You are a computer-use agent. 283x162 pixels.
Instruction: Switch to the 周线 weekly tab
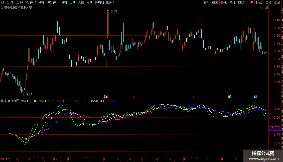pos(81,2)
